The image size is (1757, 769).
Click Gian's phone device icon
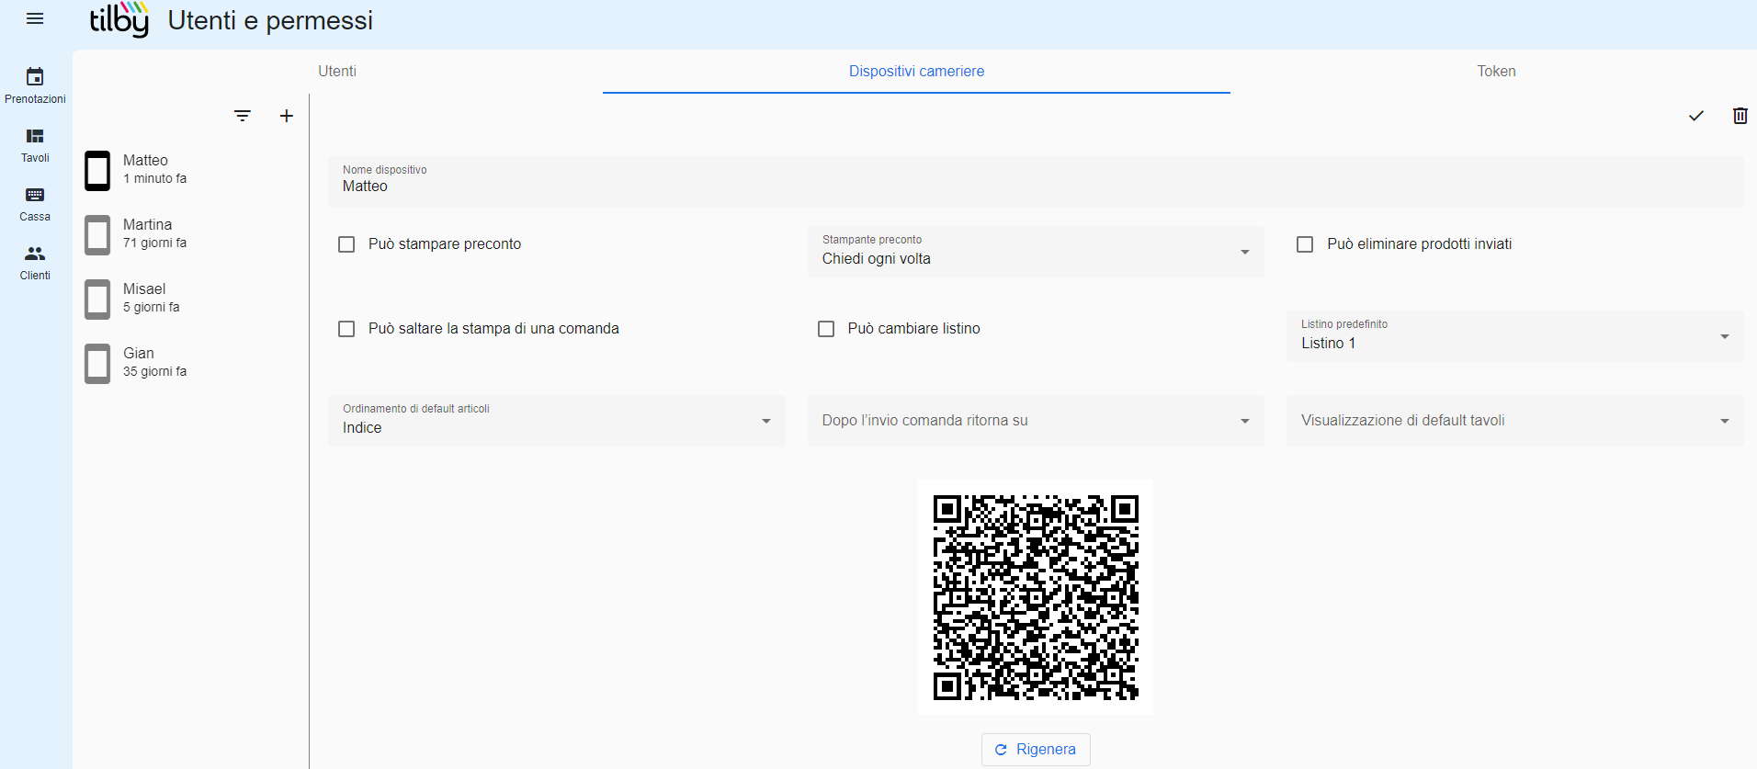coord(97,364)
